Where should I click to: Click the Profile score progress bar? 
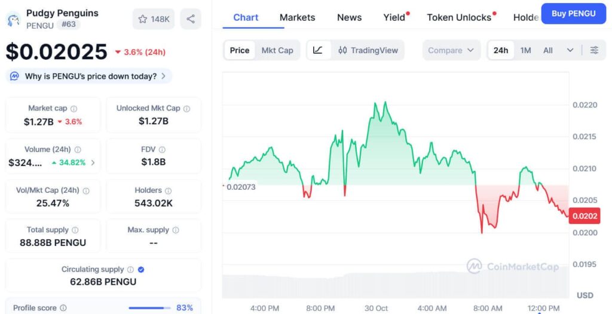tap(149, 308)
